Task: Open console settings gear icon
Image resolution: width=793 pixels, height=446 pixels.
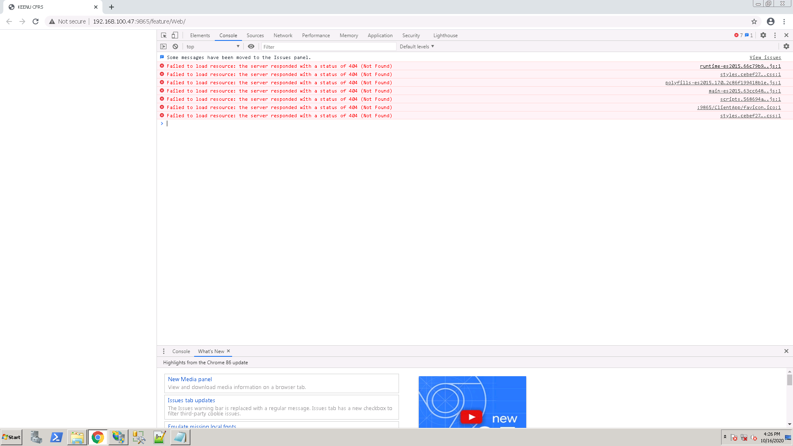Action: [x=786, y=47]
